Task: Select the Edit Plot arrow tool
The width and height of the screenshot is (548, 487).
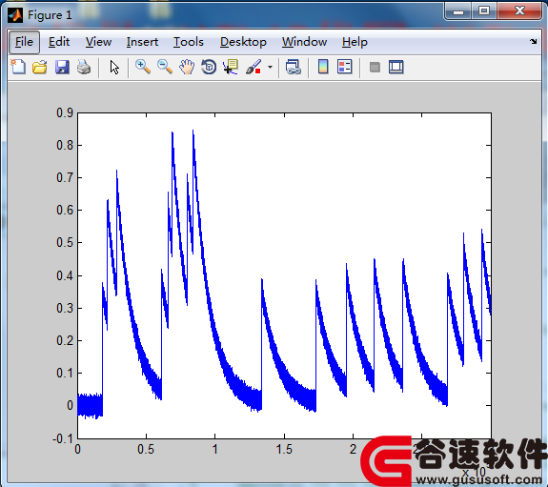Action: [114, 67]
